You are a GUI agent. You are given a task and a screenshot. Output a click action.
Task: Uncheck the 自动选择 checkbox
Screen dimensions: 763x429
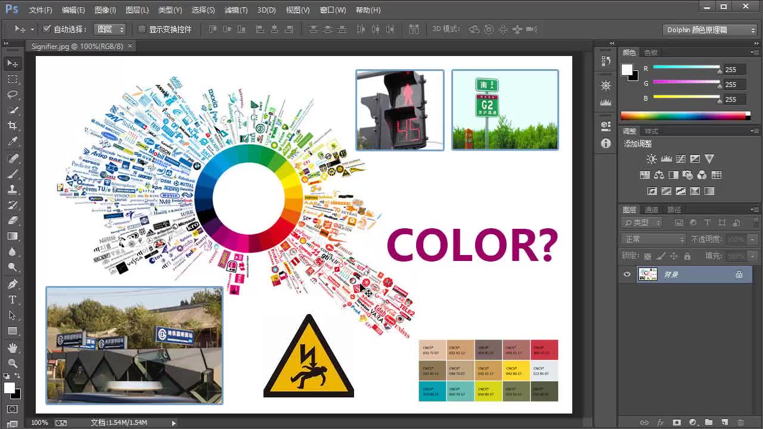(x=47, y=29)
